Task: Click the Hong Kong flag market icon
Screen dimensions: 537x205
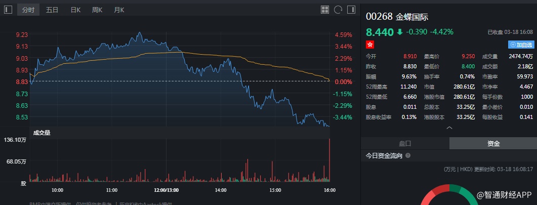Action: pos(370,46)
